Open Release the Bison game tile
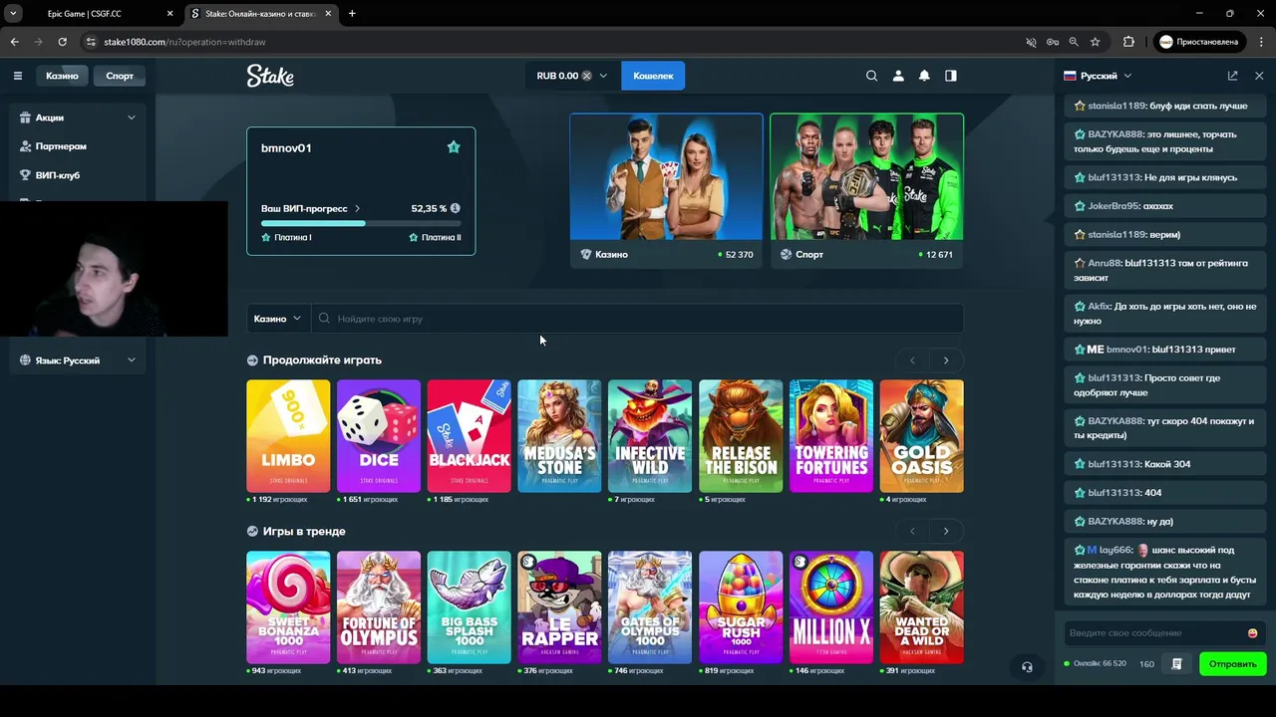 741,436
